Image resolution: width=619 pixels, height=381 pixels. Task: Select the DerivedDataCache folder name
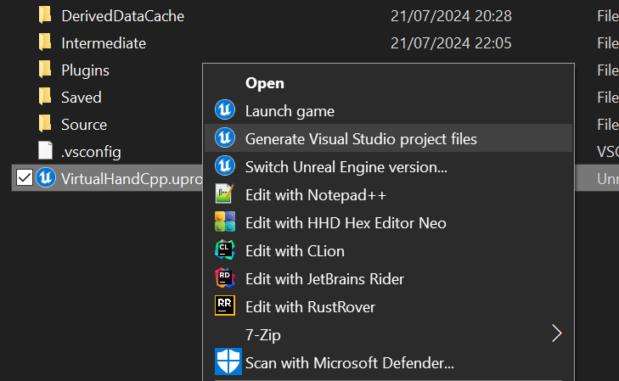tap(123, 16)
